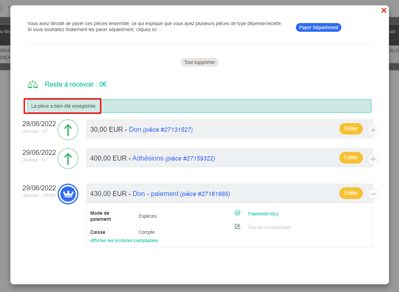Image resolution: width=399 pixels, height=292 pixels.
Task: Click the Paiement reçu checkmark icon
Action: (238, 213)
